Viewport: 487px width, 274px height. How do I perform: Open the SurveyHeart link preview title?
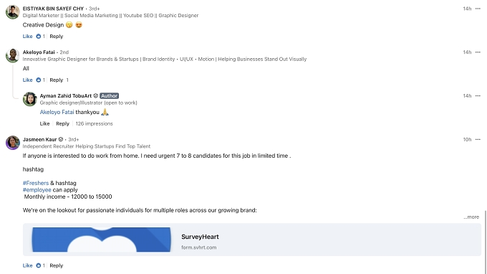[200, 237]
